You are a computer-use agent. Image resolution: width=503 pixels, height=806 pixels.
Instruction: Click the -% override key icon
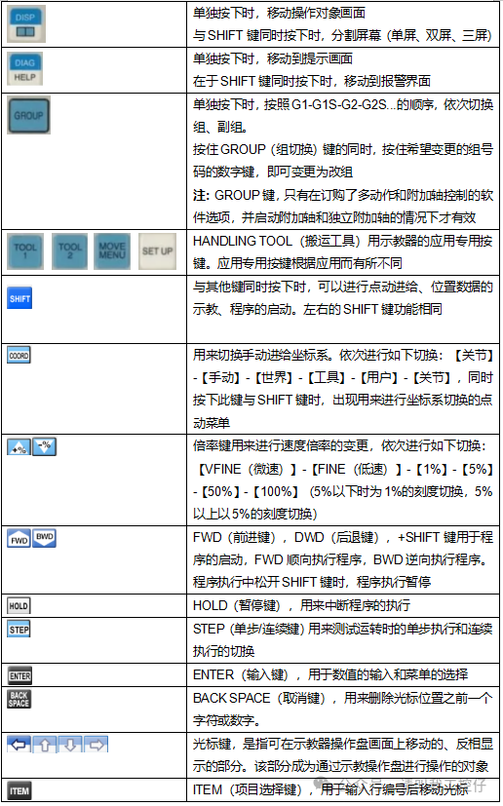coord(44,446)
